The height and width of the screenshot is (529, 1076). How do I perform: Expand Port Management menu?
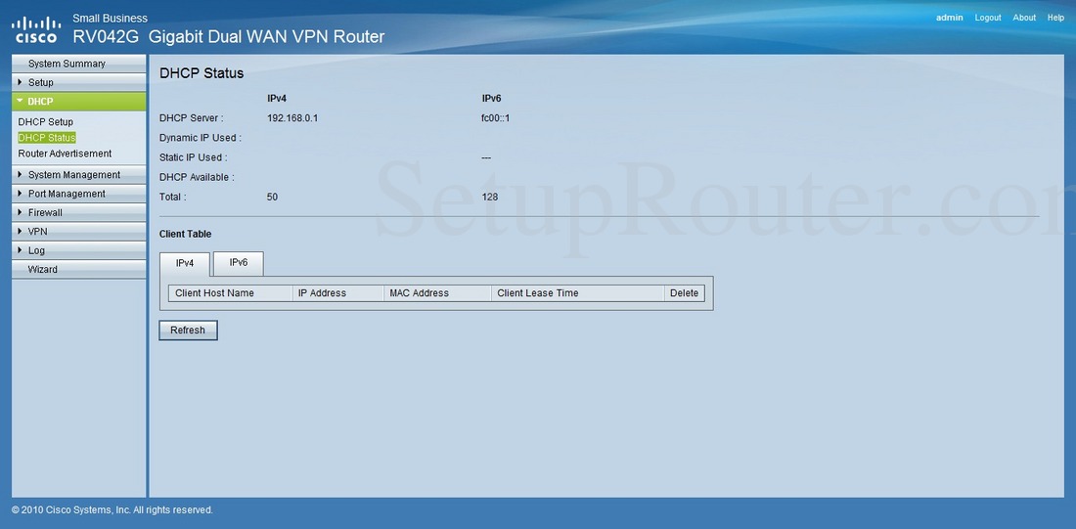(79, 194)
